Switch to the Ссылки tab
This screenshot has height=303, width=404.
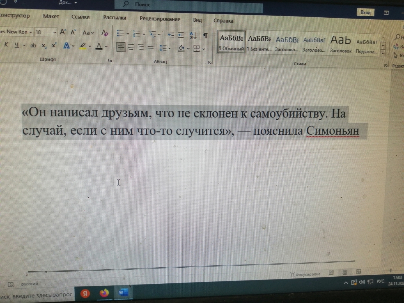click(x=80, y=17)
